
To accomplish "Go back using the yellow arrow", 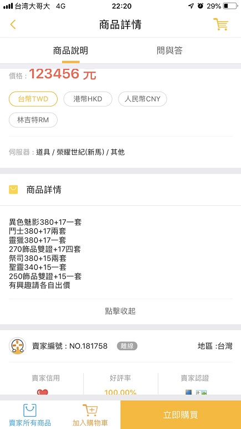I will coord(13,24).
